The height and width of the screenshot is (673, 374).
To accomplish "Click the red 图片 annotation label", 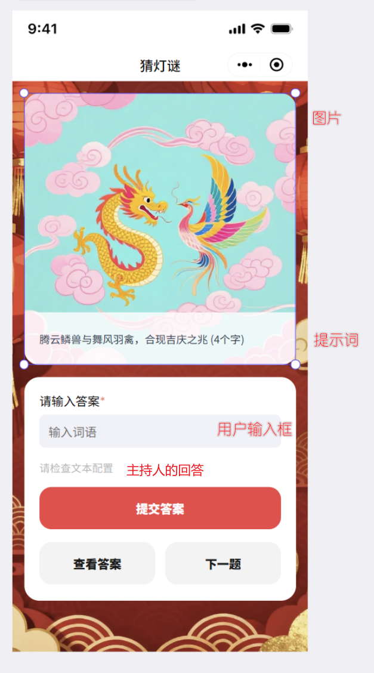I will (326, 118).
